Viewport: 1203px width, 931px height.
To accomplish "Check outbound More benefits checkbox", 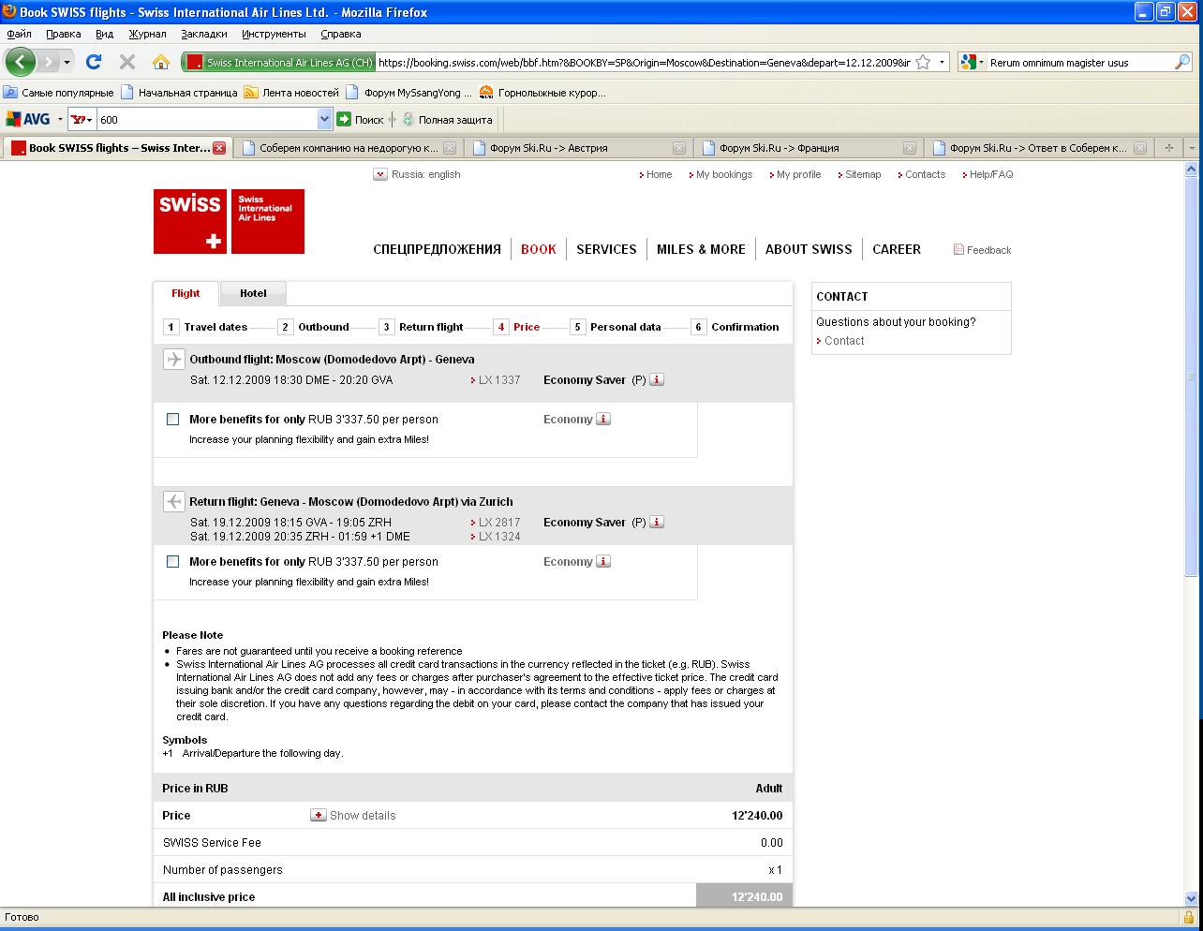I will [x=172, y=419].
